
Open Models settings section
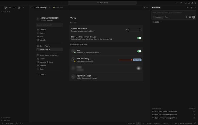49,40
